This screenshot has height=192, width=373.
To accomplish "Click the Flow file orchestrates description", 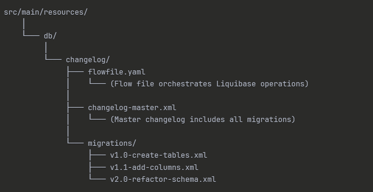I will (x=209, y=84).
